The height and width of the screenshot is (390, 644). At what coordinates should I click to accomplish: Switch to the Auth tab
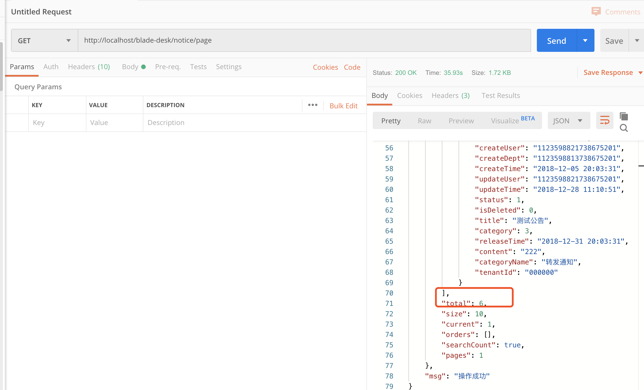point(51,67)
